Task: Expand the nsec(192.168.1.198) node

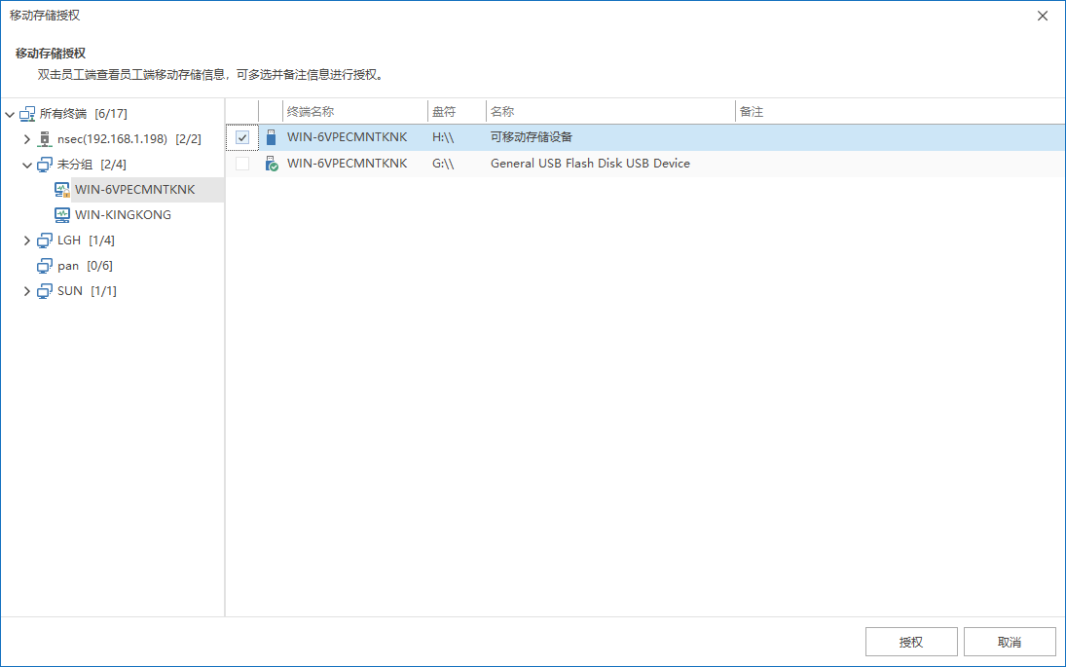Action: click(27, 138)
